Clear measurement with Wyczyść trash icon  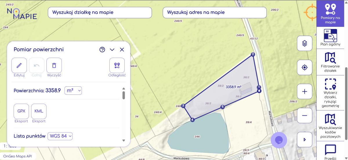point(54,65)
